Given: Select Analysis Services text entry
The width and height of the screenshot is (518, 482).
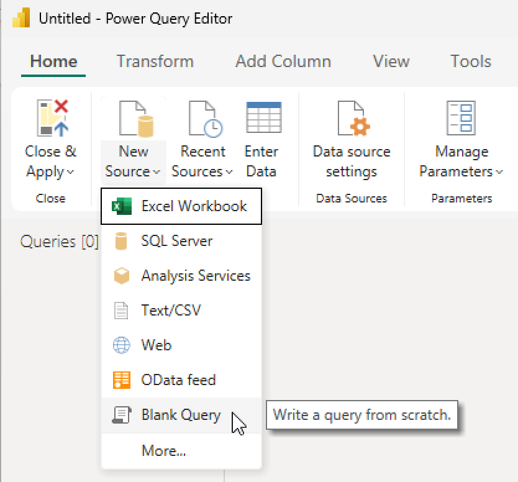Looking at the screenshot, I should pyautogui.click(x=196, y=276).
